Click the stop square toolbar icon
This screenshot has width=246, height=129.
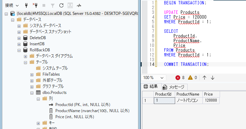44,5
